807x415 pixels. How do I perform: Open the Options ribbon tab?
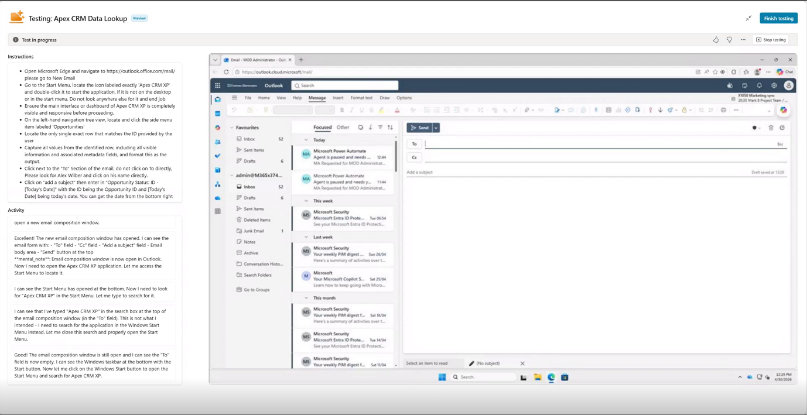click(x=404, y=98)
